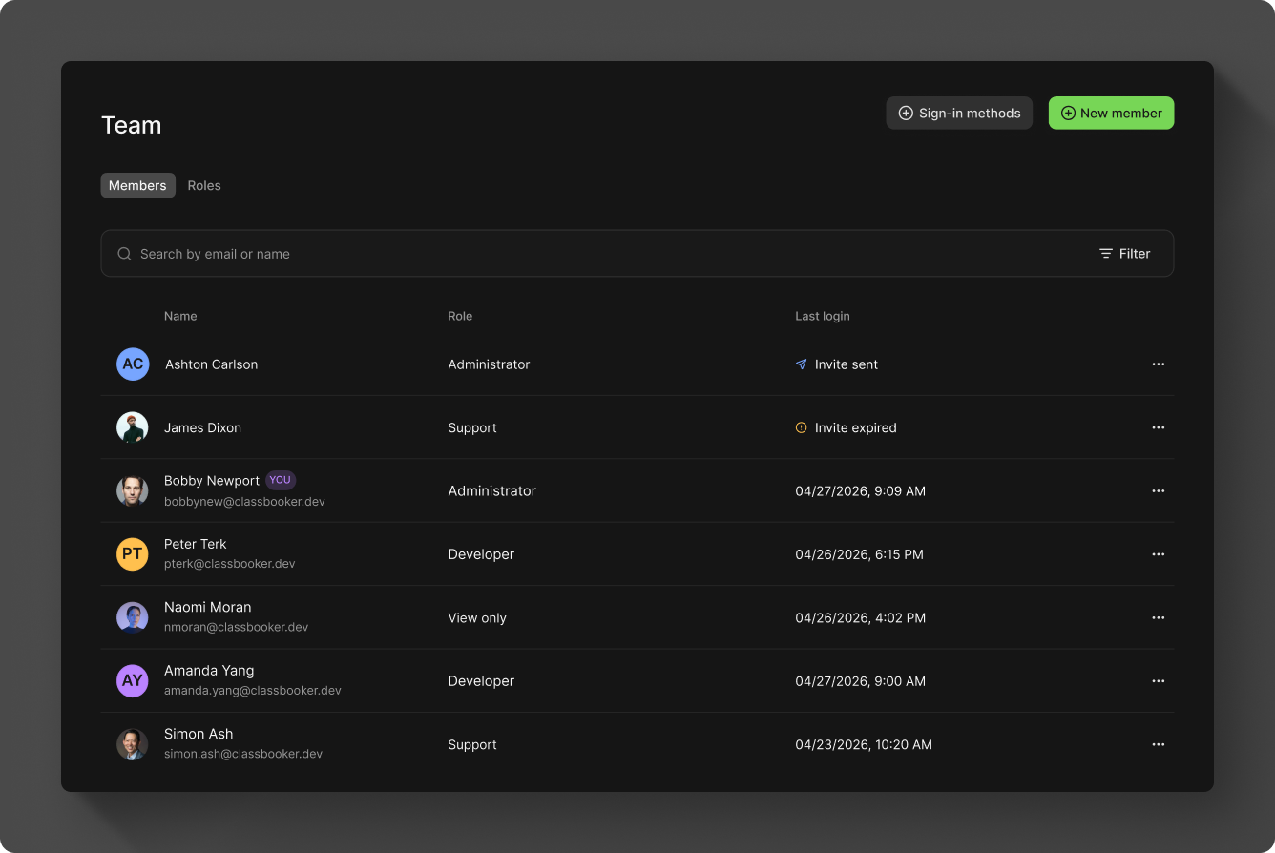Screen dimensions: 1275x853
Task: Click the AY avatar of Amanda Yang
Action: pos(133,681)
